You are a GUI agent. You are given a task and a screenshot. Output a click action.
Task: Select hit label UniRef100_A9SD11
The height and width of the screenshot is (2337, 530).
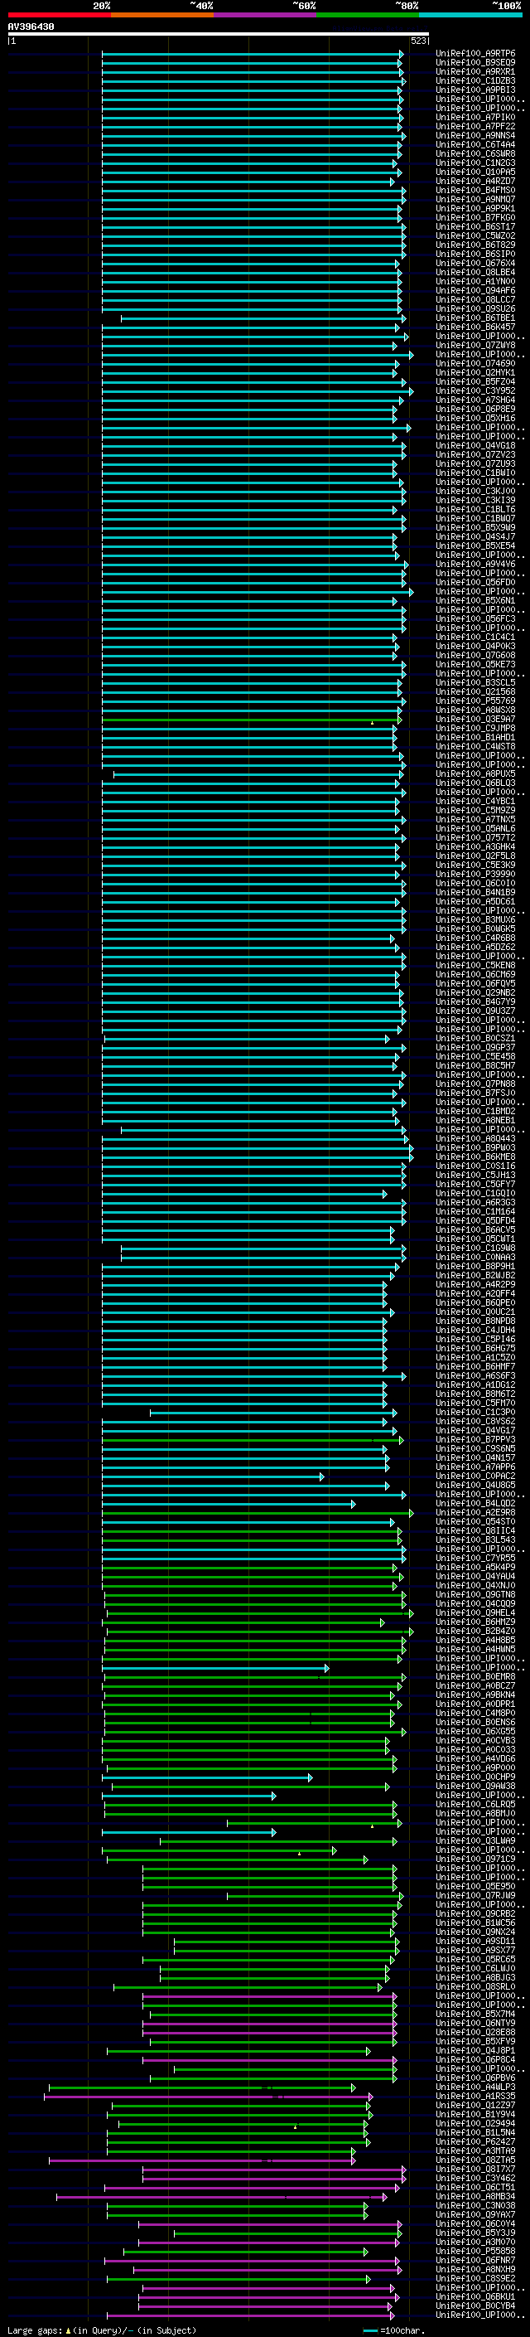(475, 1941)
